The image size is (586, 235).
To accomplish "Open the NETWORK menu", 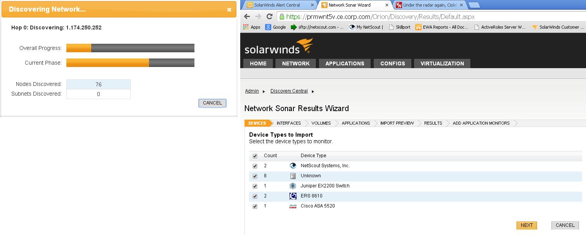I will (x=296, y=63).
